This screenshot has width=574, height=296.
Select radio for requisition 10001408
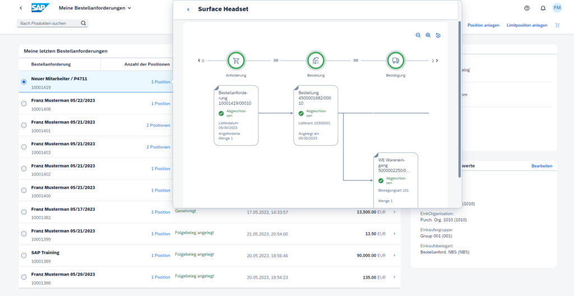(x=24, y=104)
